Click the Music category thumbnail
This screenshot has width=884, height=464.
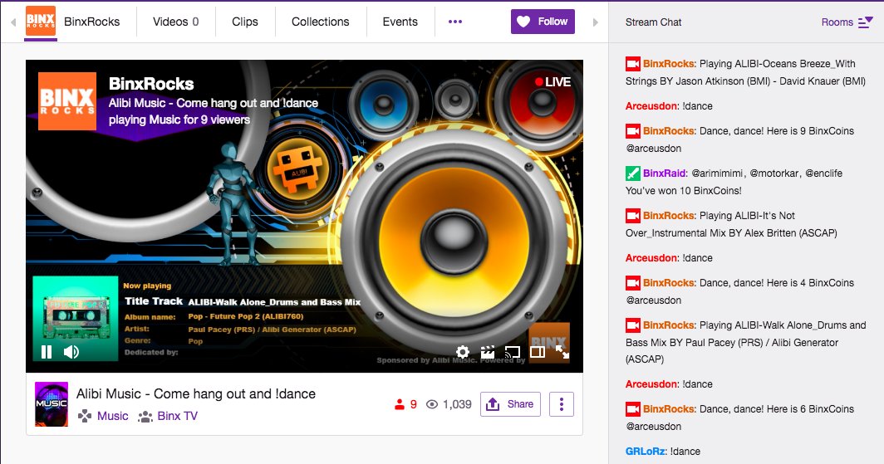coord(52,404)
